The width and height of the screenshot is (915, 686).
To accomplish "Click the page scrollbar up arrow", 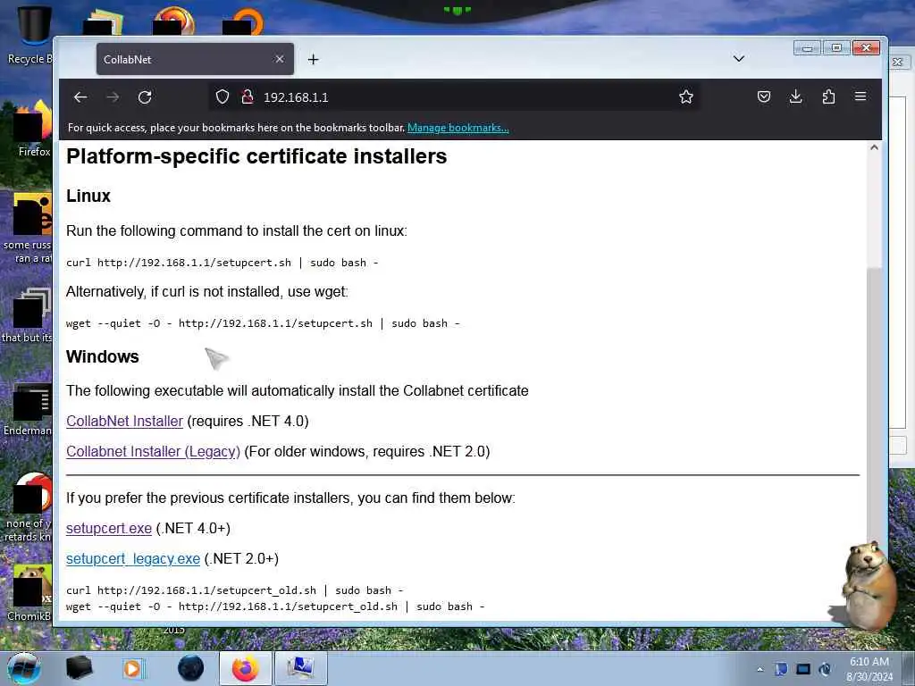I will pyautogui.click(x=874, y=147).
